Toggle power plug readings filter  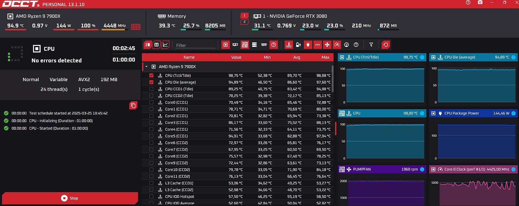pyautogui.click(x=308, y=45)
